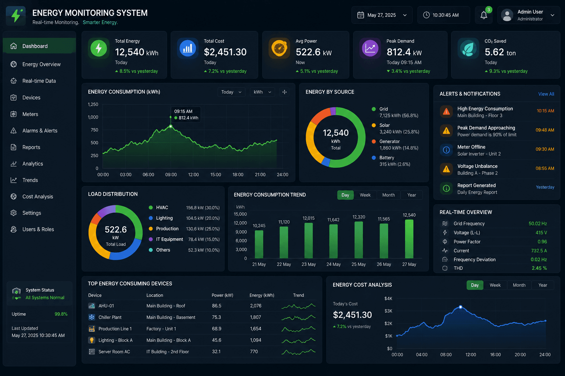
Task: Click the Voltage Unbalance warning icon
Action: point(446,169)
